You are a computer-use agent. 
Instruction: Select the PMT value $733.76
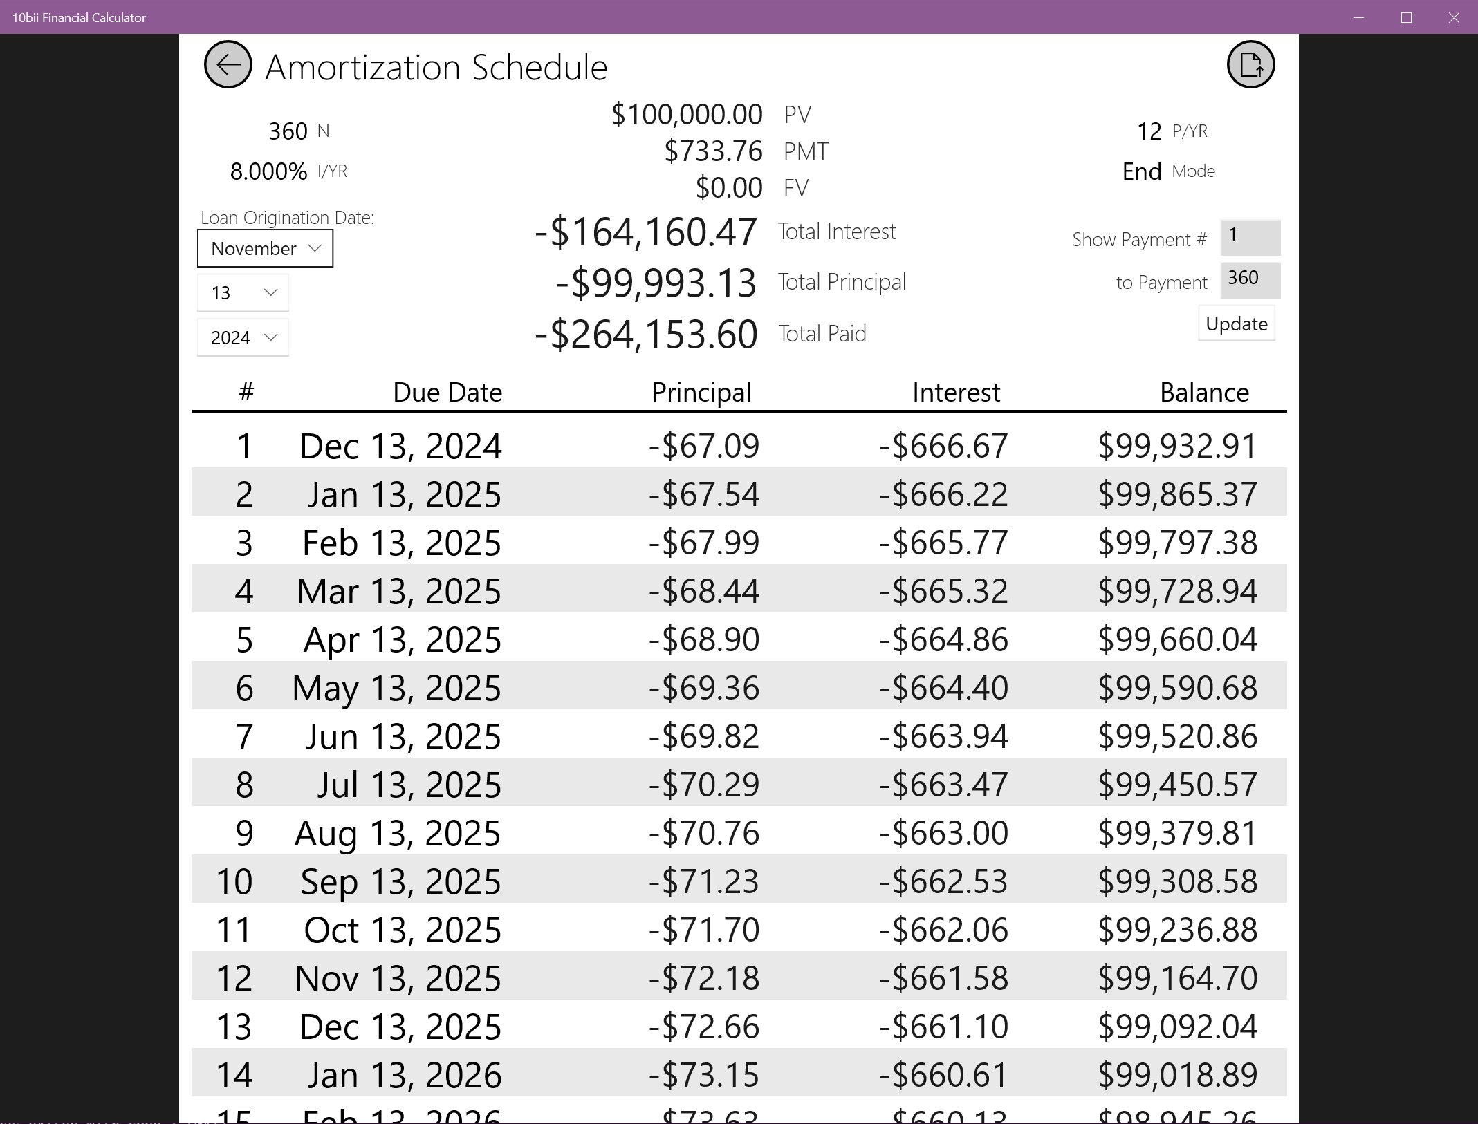713,151
